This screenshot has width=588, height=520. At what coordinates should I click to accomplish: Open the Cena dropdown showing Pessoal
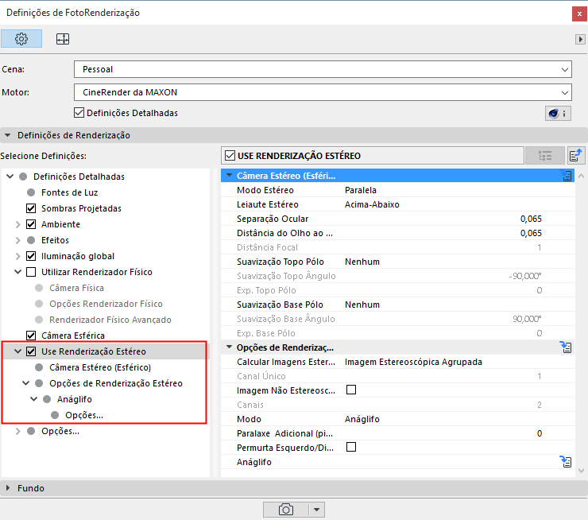click(x=323, y=69)
